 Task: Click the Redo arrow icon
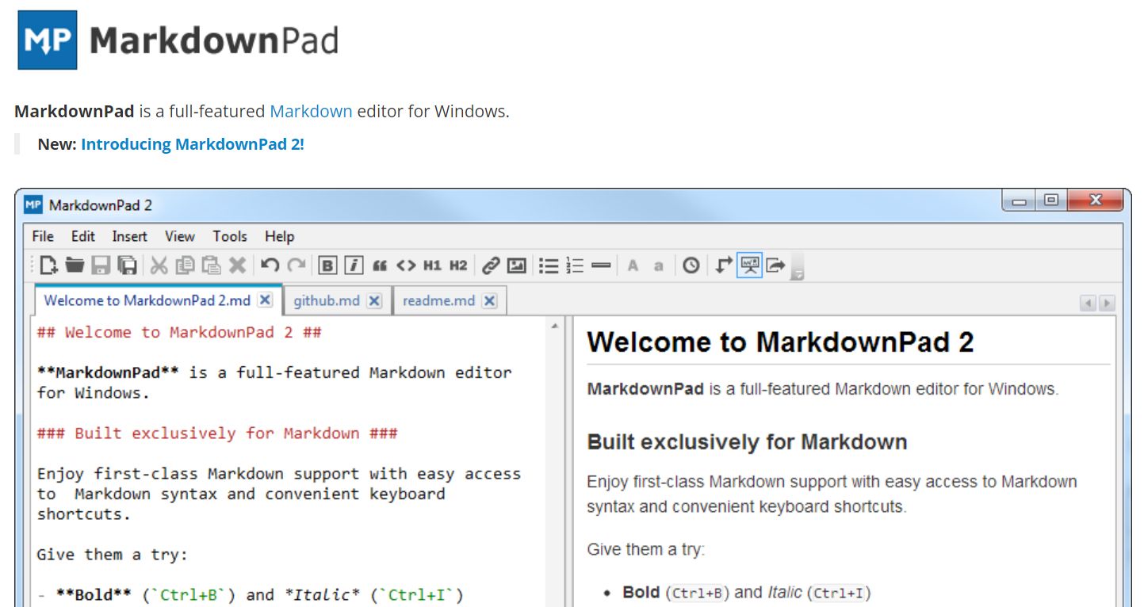tap(296, 265)
